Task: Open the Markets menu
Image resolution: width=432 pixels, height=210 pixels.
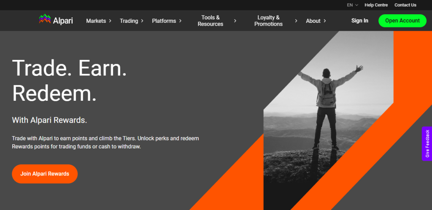Action: click(x=96, y=21)
